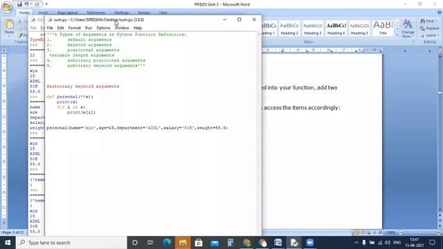Image resolution: width=443 pixels, height=249 pixels.
Task: Switch to Web Layout view
Action: tap(369, 232)
